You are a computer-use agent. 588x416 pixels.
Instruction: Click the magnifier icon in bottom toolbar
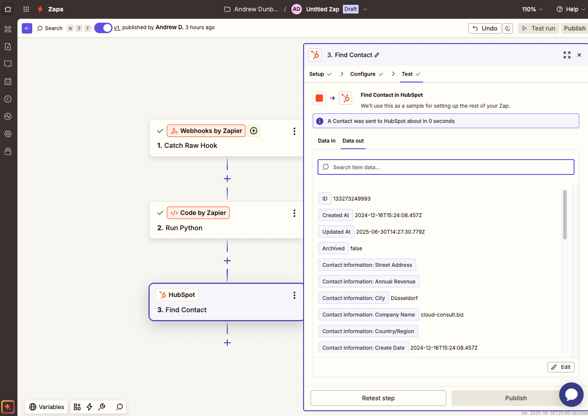point(119,407)
